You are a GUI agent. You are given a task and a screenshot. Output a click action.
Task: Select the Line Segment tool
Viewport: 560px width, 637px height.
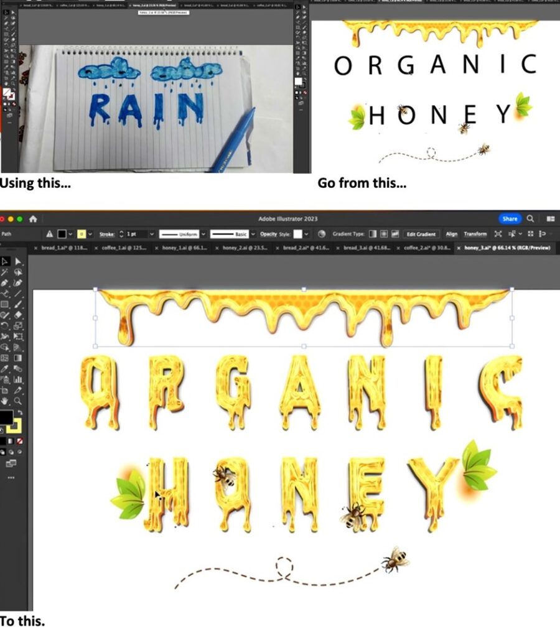[x=18, y=294]
